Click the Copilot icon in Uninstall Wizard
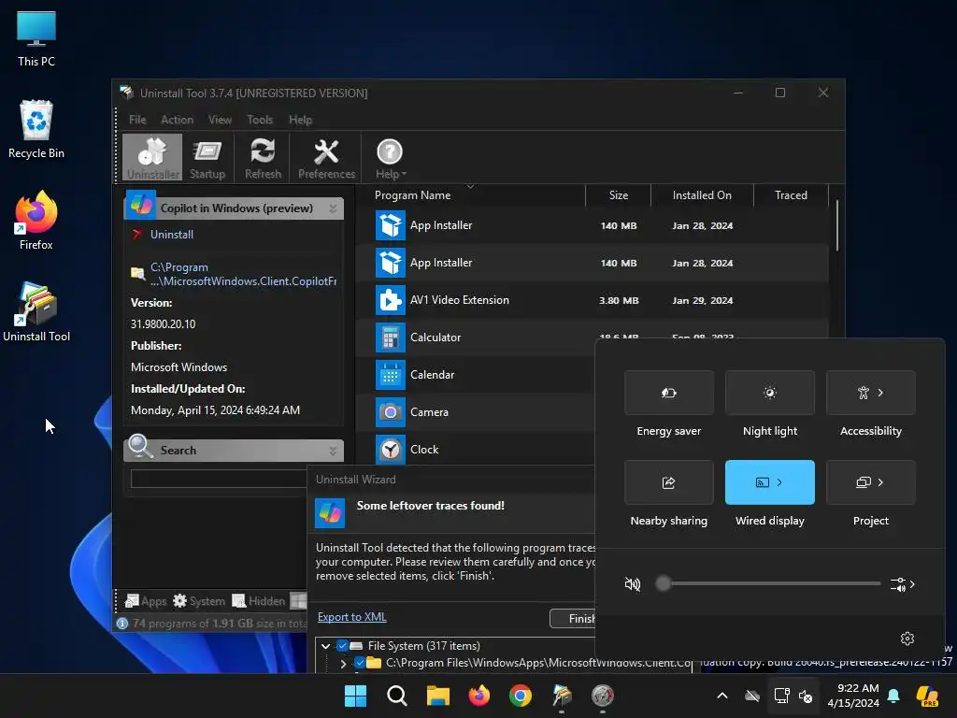 pyautogui.click(x=330, y=512)
